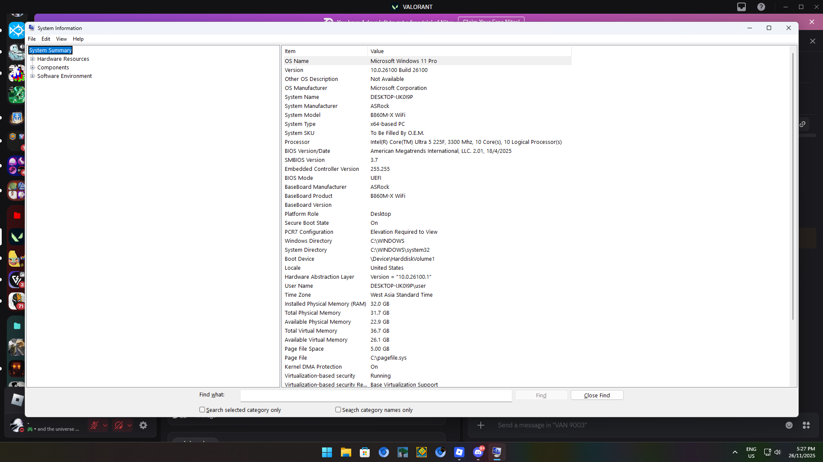Click the ENG US language indicator

[751, 453]
